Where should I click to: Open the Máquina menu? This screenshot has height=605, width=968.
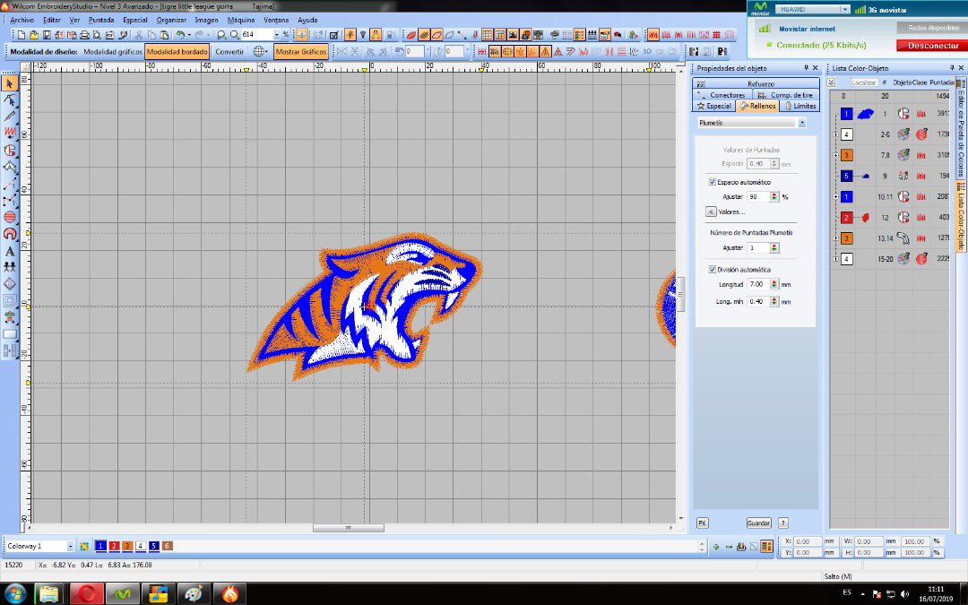241,20
